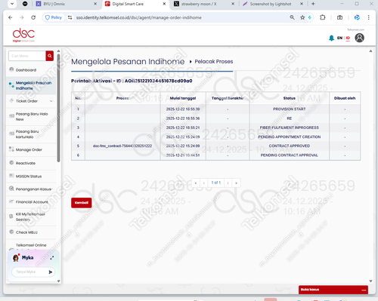The image size is (378, 301).
Task: Open Financial Account menu item
Action: 32,202
